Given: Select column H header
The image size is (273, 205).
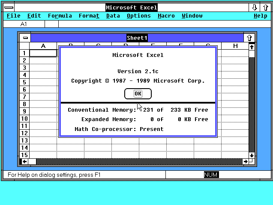Looking at the screenshot, I should [235, 46].
